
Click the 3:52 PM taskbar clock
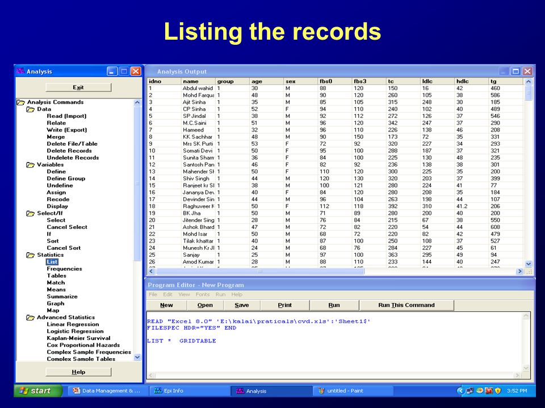517,391
